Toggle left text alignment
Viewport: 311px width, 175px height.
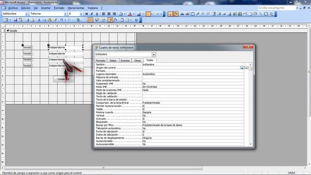pyautogui.click(x=104, y=14)
